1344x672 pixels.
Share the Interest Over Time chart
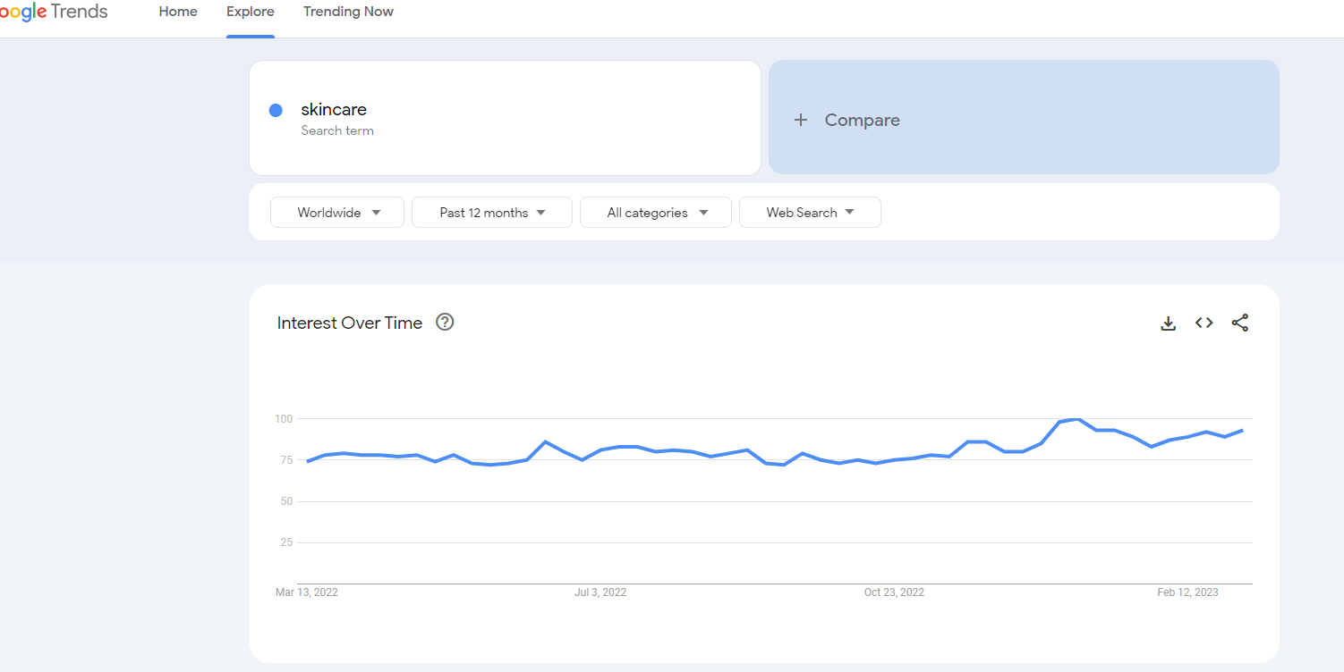pyautogui.click(x=1239, y=323)
